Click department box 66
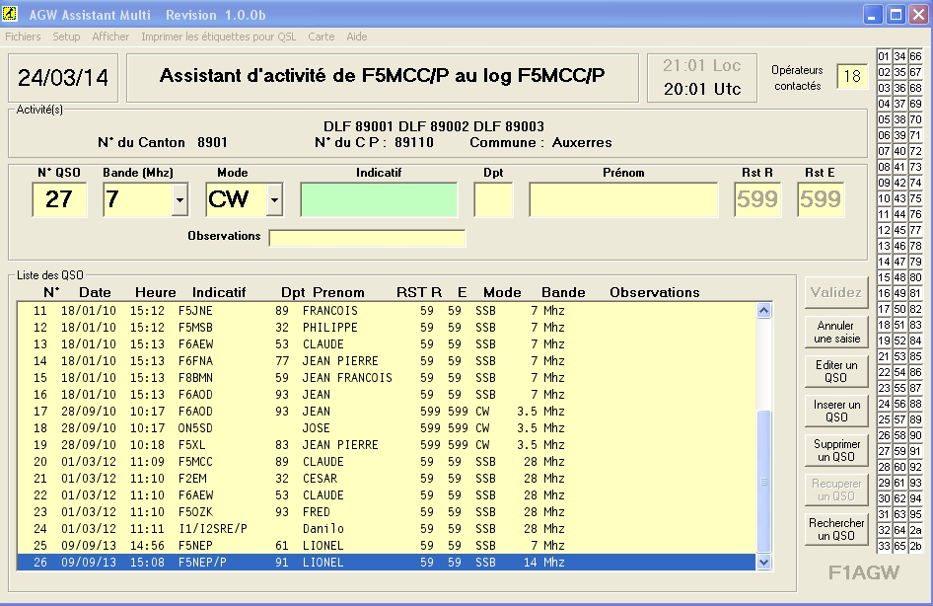Image resolution: width=933 pixels, height=606 pixels. point(916,56)
